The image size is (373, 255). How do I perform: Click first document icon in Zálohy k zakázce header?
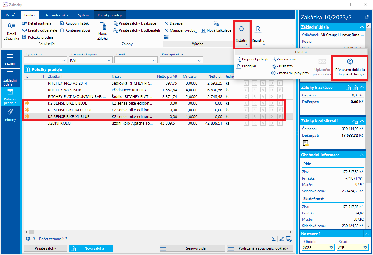click(x=348, y=87)
